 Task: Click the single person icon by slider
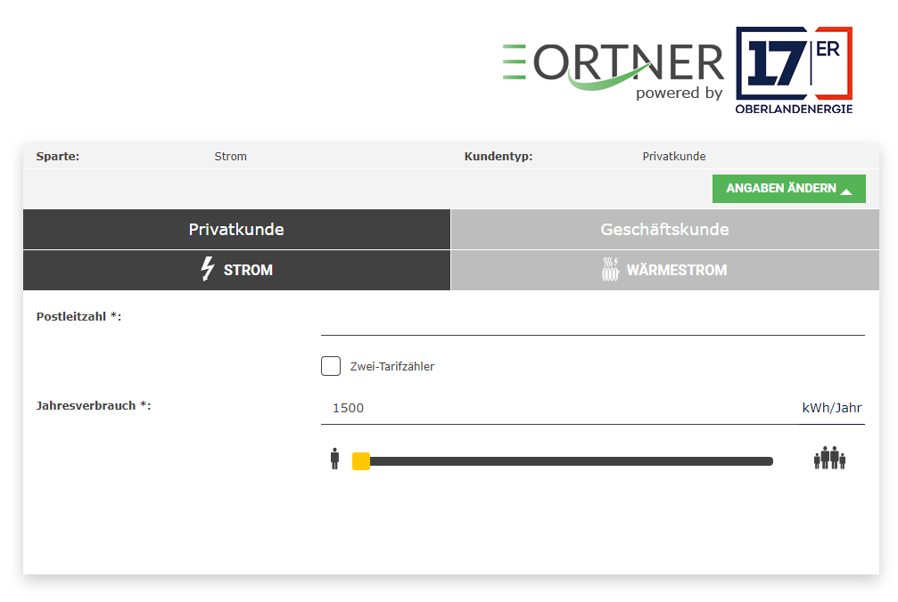tap(334, 460)
